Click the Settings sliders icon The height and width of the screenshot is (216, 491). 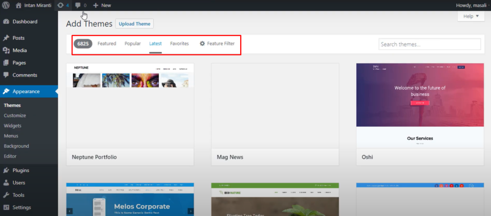6,207
